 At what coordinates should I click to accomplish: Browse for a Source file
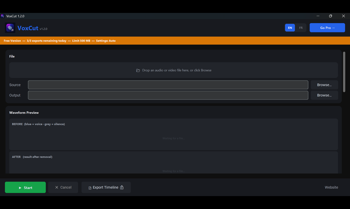324,85
